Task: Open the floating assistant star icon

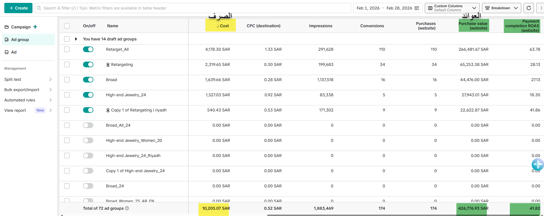Action: (x=538, y=164)
